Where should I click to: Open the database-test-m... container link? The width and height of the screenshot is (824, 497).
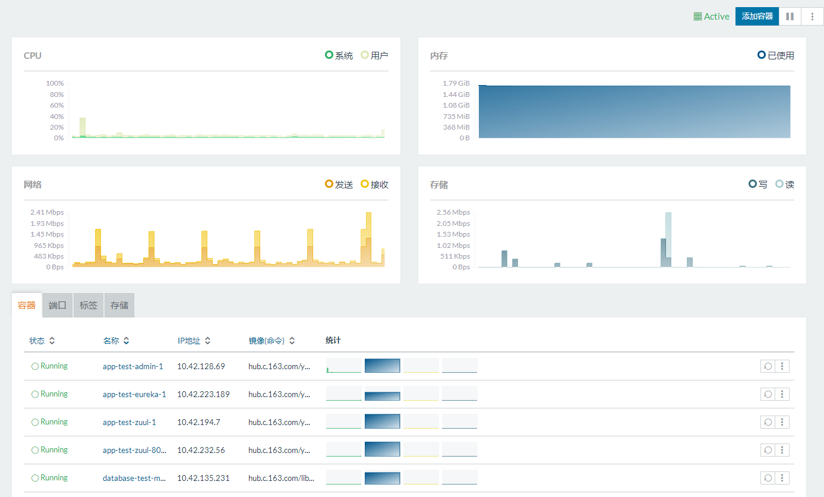click(x=134, y=478)
